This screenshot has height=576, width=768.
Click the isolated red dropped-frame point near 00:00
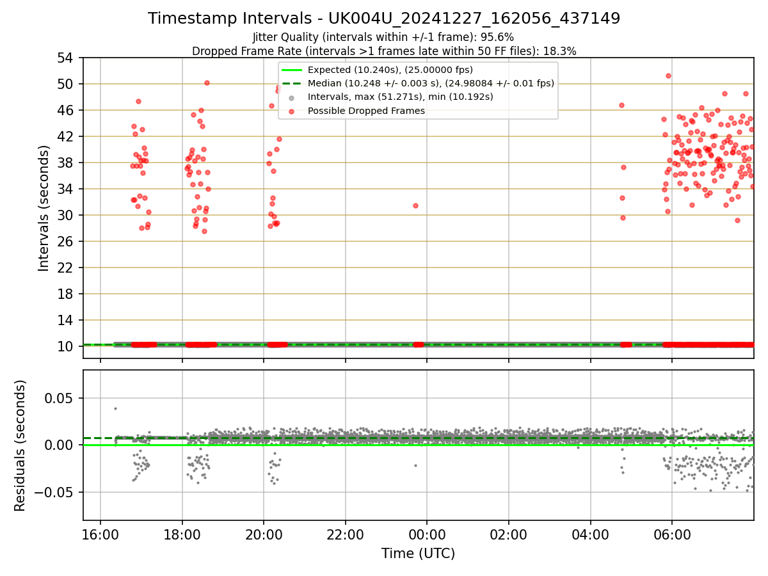tap(415, 205)
